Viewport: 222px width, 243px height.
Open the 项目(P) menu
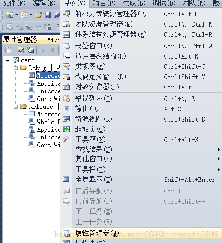104,3
